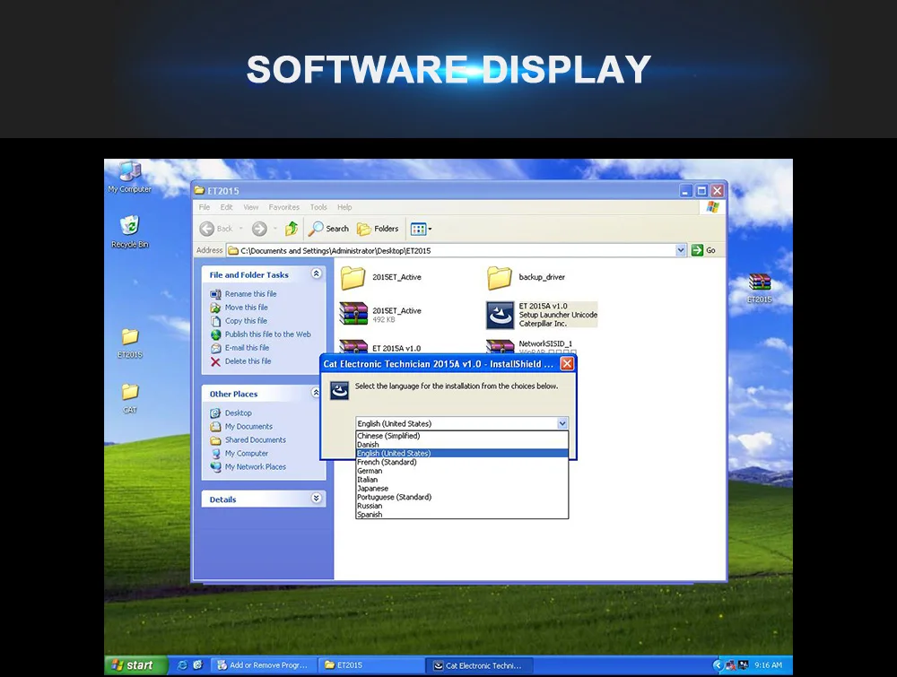Select the ET2015 WinRAR archive on desktop

(x=760, y=288)
